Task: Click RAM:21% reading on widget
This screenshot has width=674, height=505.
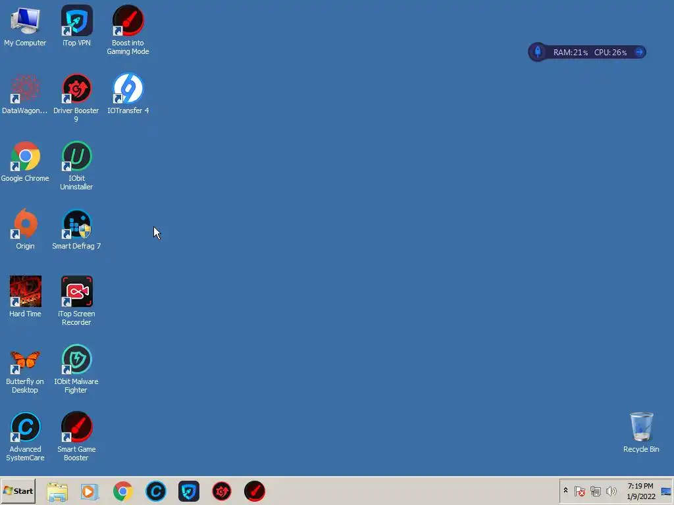Action: (x=571, y=53)
